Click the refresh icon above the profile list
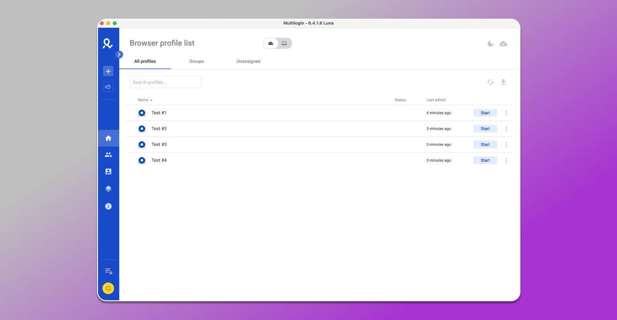 click(490, 82)
